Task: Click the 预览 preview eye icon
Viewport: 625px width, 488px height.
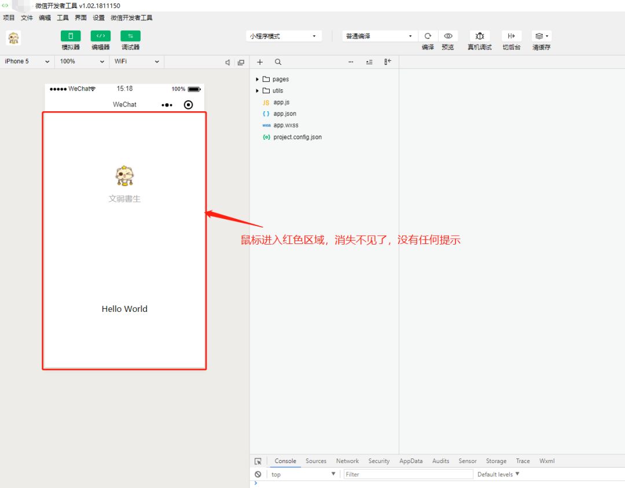Action: pos(448,36)
